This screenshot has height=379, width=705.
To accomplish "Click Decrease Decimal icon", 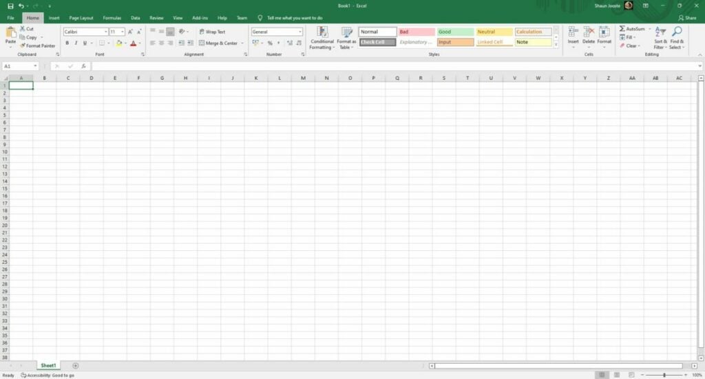I will (x=299, y=43).
